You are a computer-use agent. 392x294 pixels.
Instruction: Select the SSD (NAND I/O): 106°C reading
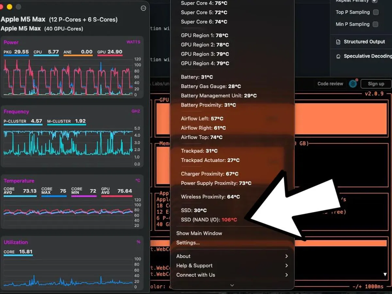tap(209, 220)
